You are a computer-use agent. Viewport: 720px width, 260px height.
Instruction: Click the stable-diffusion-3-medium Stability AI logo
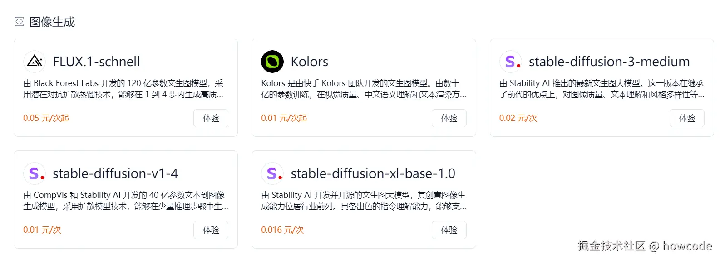tap(511, 61)
